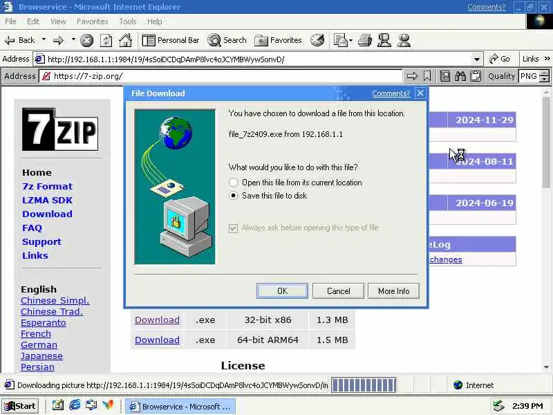Open the Favorites menu
The image size is (553, 415).
pos(93,21)
